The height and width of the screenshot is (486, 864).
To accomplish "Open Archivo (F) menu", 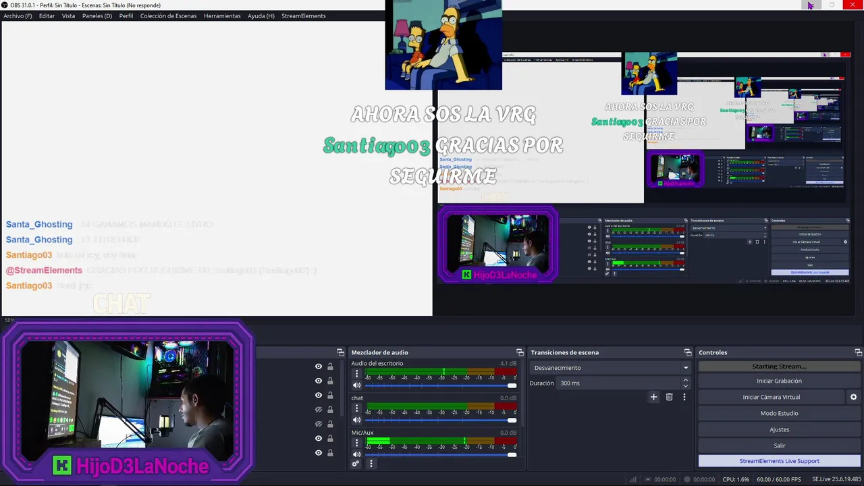I will pos(18,16).
